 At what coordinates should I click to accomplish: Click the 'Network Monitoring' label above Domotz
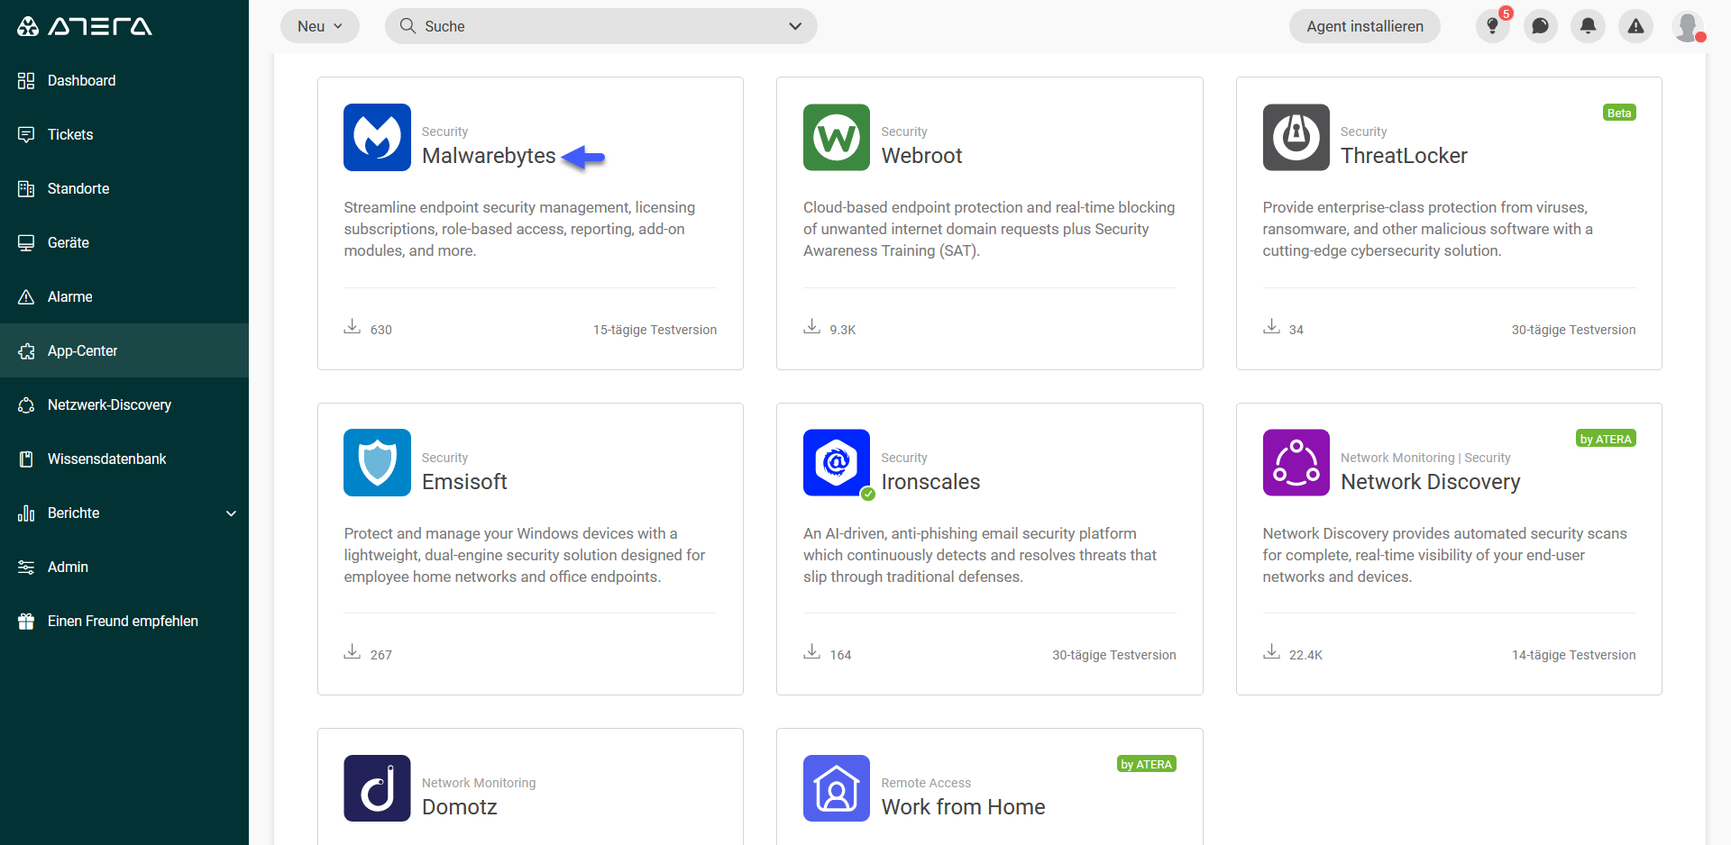pyautogui.click(x=479, y=783)
